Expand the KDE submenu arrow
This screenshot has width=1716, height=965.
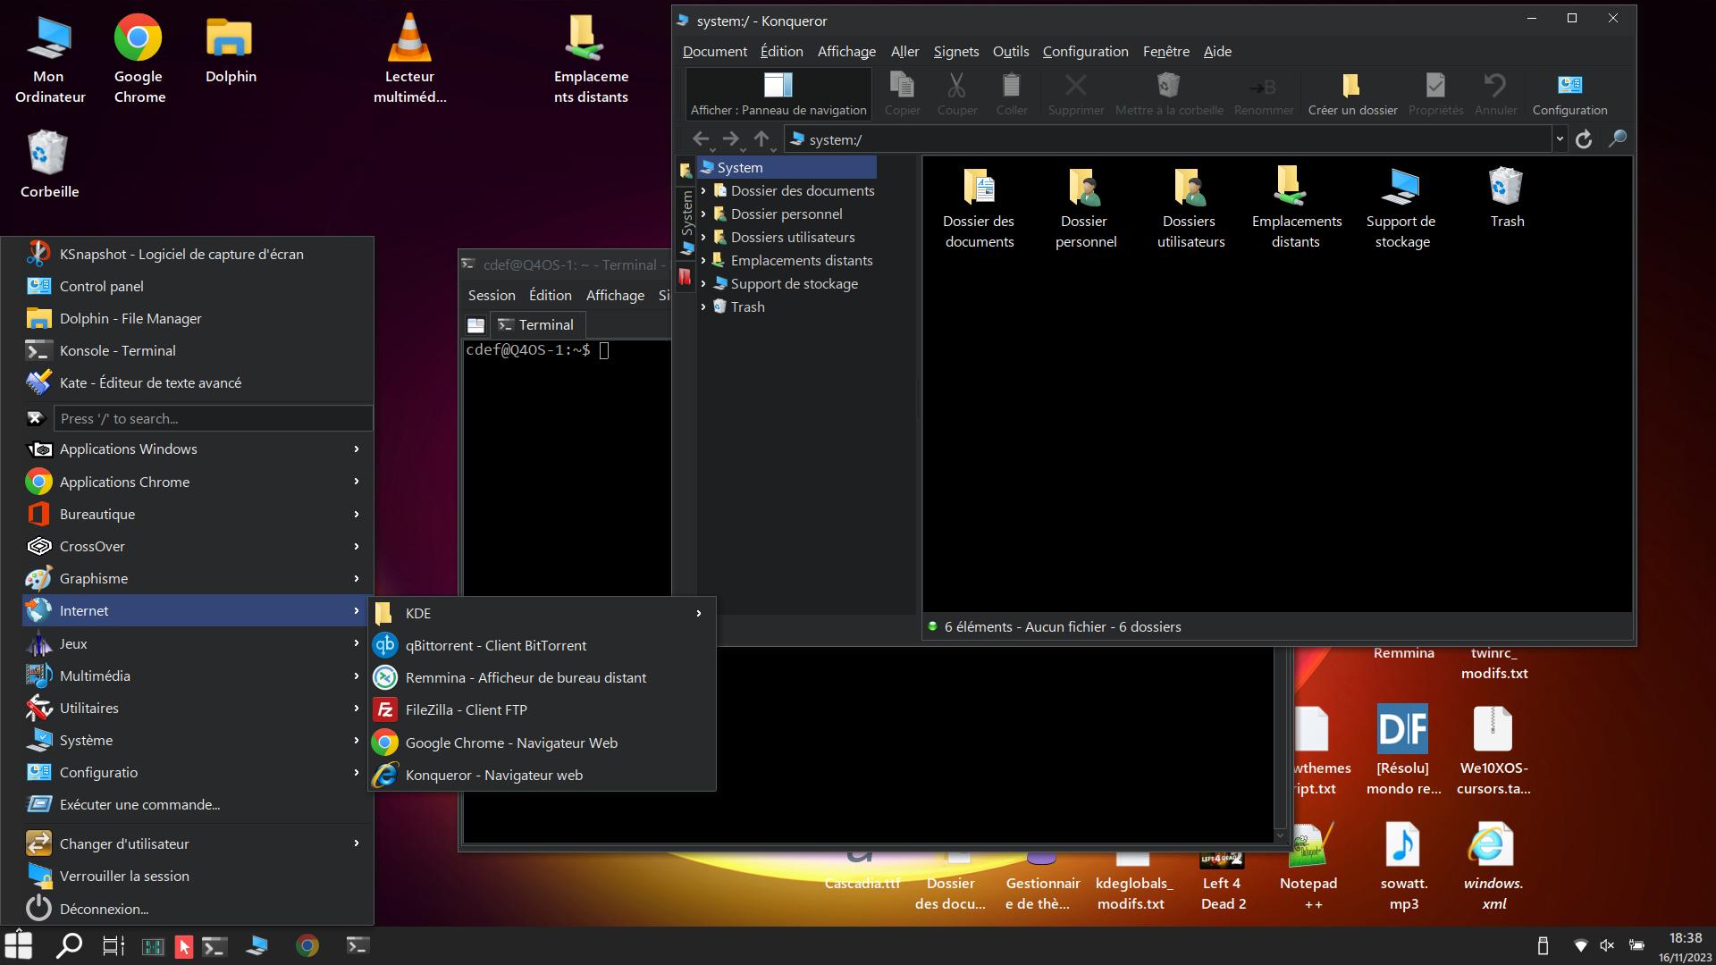point(699,613)
